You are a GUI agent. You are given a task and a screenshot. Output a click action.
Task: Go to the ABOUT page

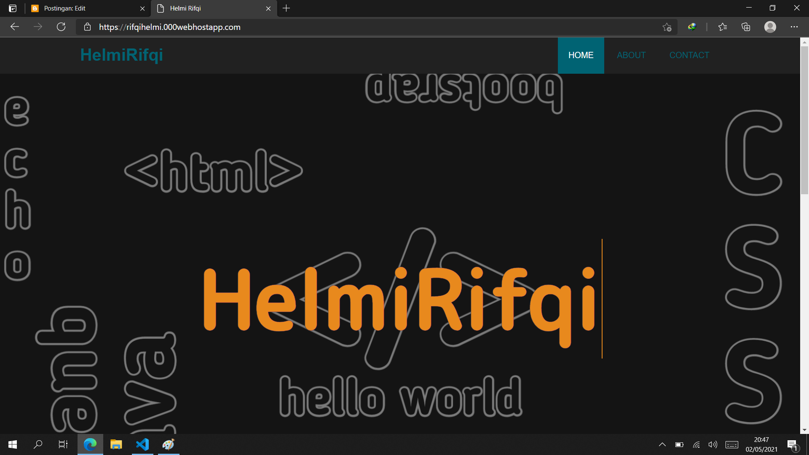coord(631,55)
